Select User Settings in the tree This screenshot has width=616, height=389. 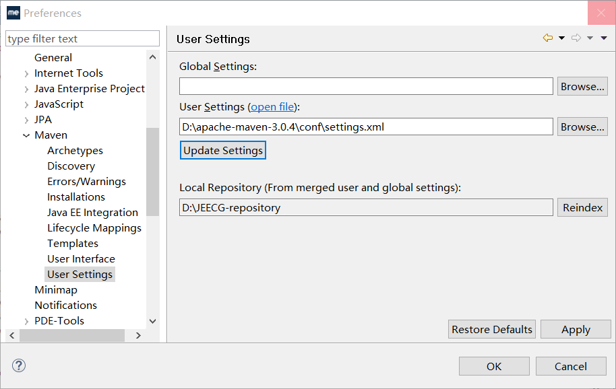tap(80, 275)
